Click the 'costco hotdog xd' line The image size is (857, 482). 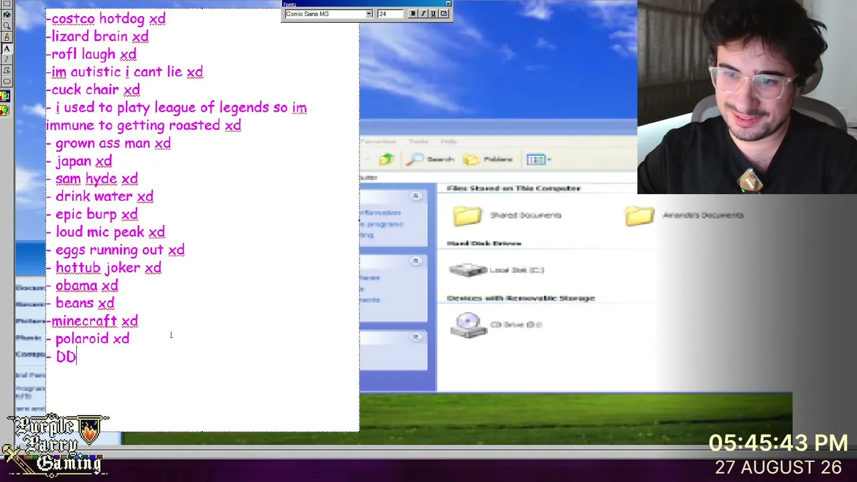tap(106, 19)
